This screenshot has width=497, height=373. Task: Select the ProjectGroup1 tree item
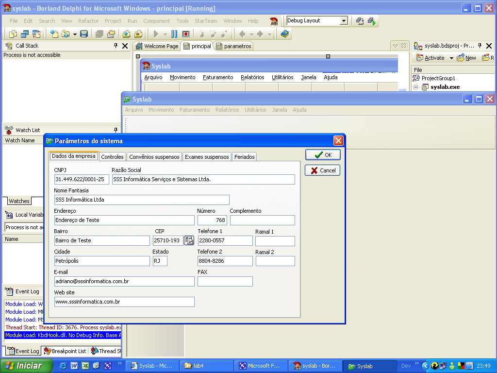tap(438, 78)
